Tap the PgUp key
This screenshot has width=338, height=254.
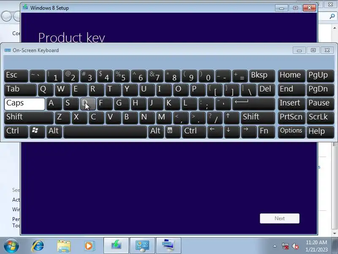(x=320, y=76)
